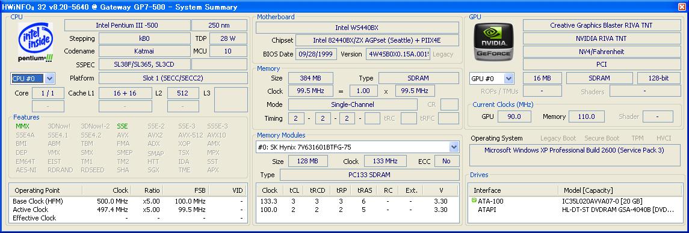Click the 16 MB video memory field
Viewport: 689px width, 233px height.
coord(542,78)
